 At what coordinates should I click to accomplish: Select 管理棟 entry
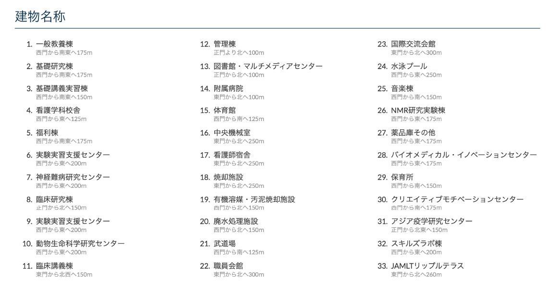pos(225,44)
